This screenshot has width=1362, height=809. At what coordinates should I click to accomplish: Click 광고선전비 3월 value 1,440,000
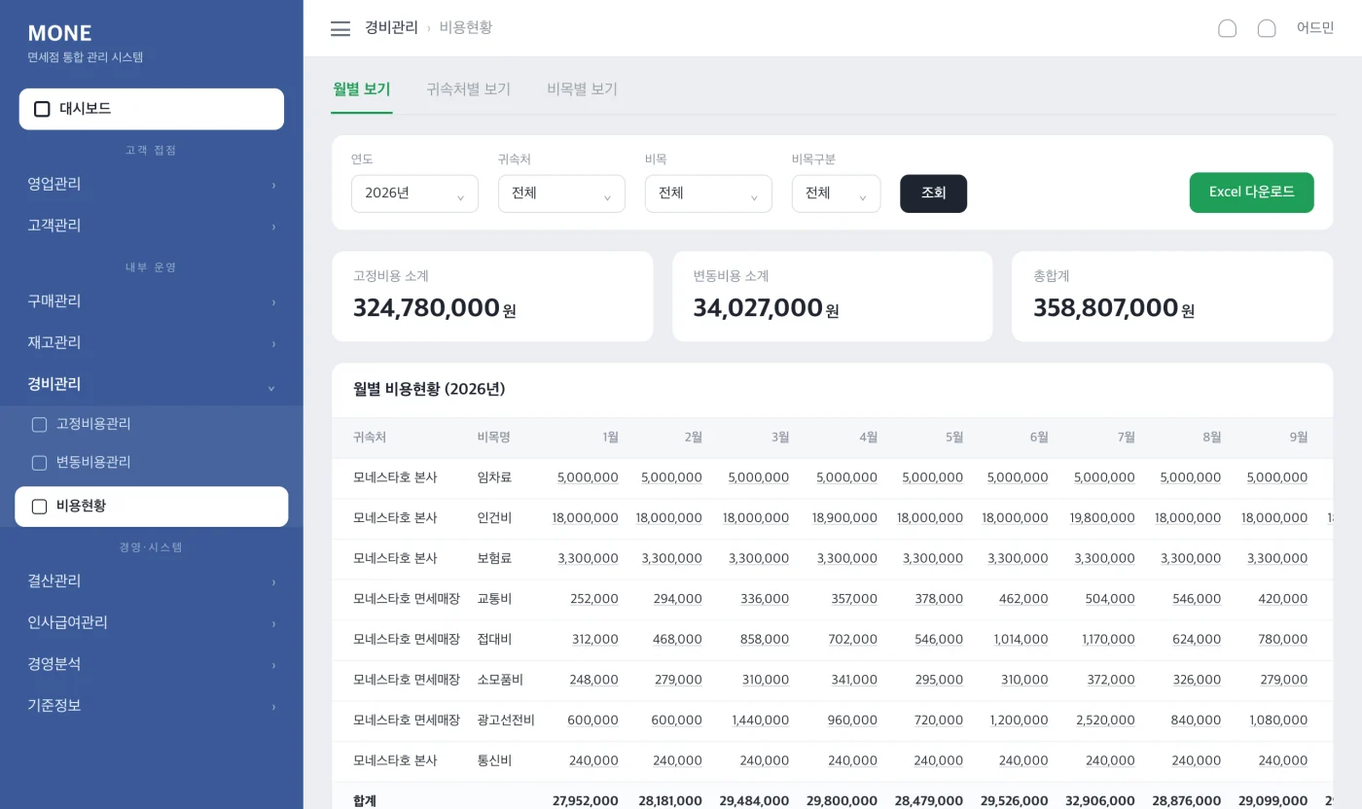pyautogui.click(x=760, y=721)
